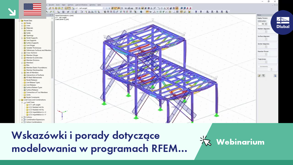Click the Trajectories stepper arrows
The width and height of the screenshot is (293, 165).
266,62
